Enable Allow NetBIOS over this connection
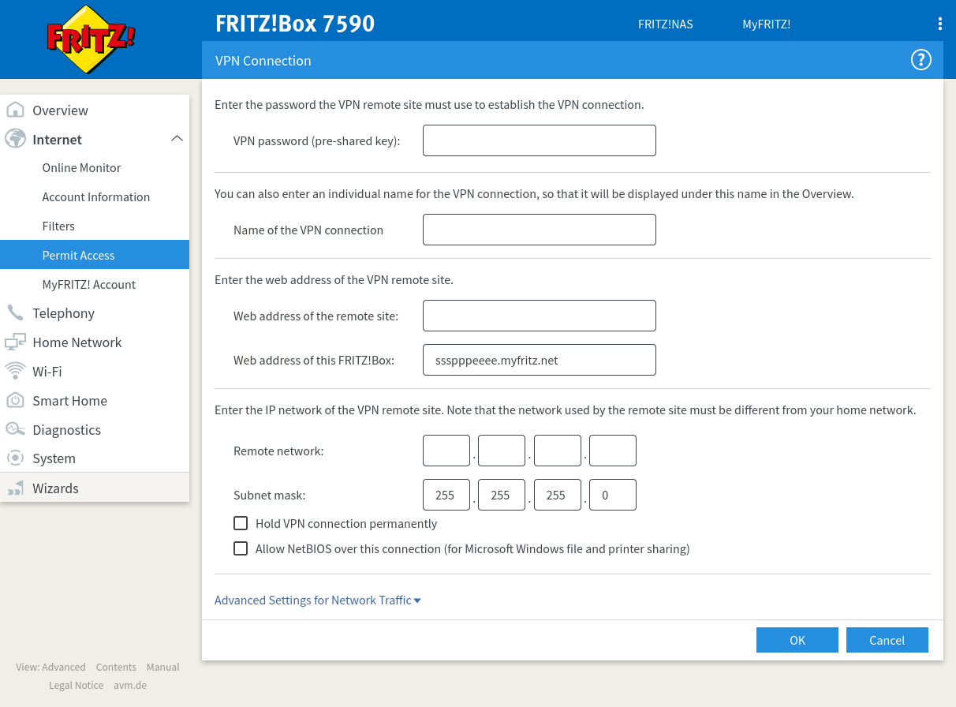956x707 pixels. tap(241, 548)
